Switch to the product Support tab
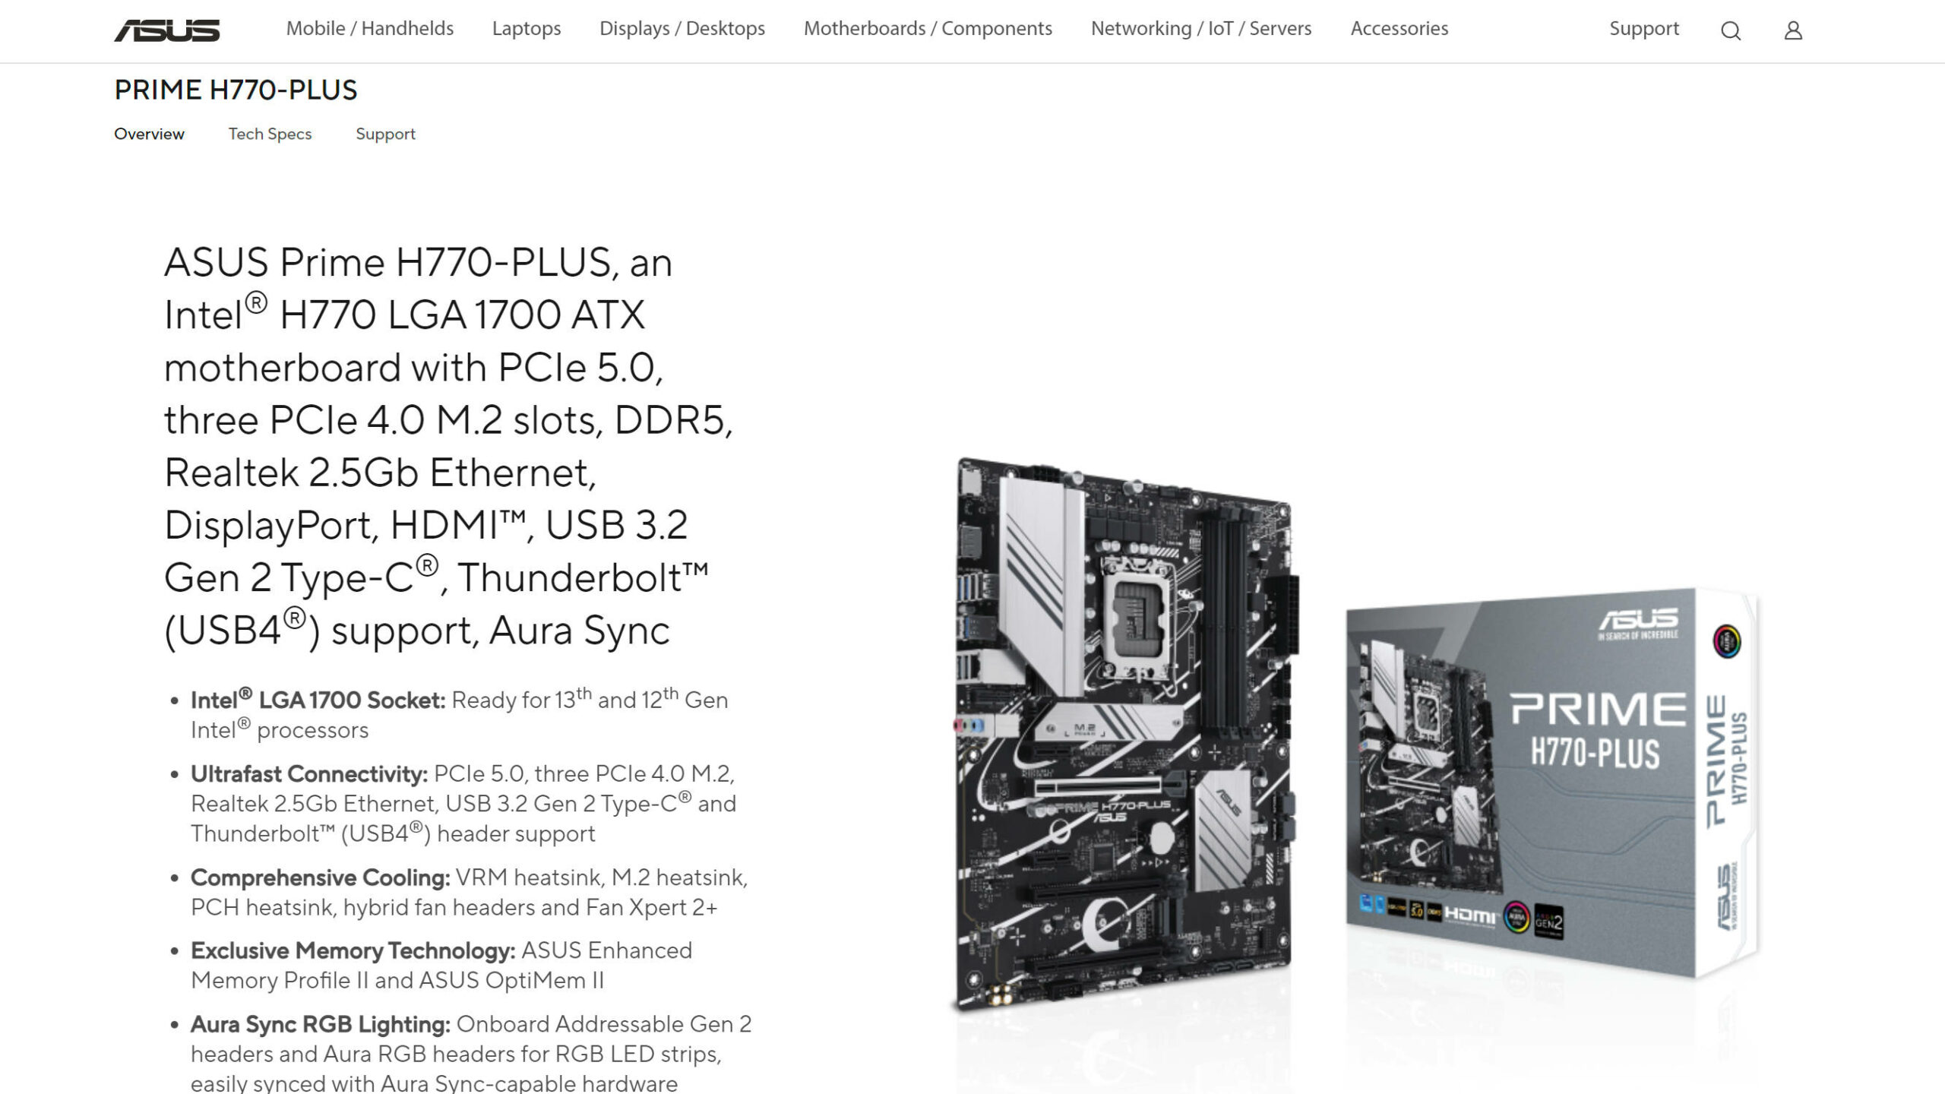The height and width of the screenshot is (1094, 1945). (385, 134)
